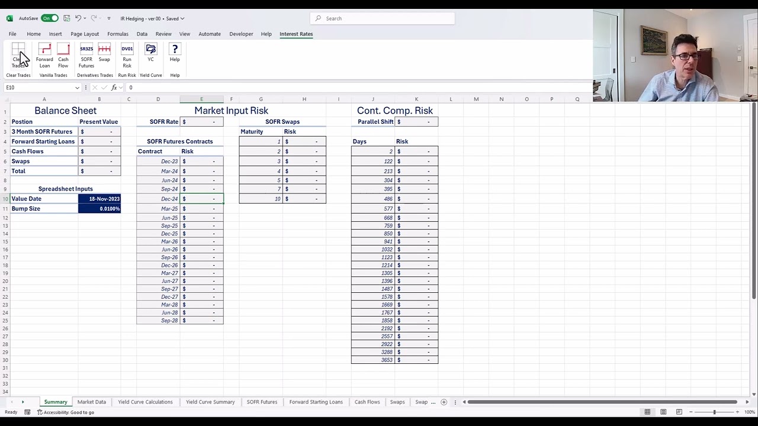Expand the Undo history dropdown
The image size is (758, 426).
coord(85,18)
